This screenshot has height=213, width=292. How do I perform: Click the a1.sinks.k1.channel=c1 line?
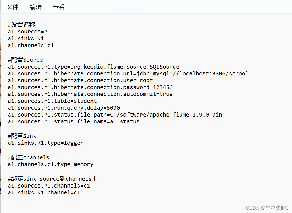(x=44, y=192)
